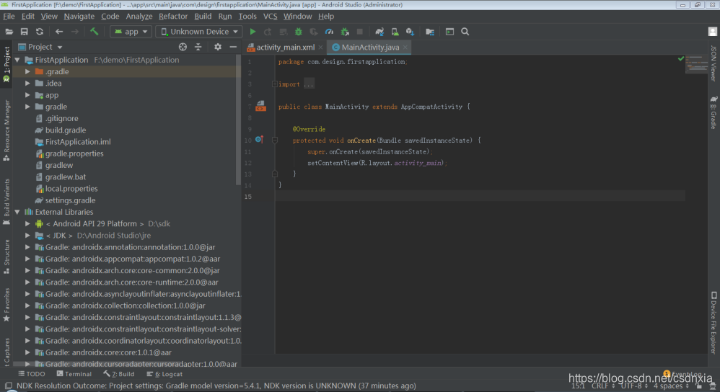Open the app run configuration dropdown
This screenshot has width=720, height=392.
pyautogui.click(x=131, y=32)
